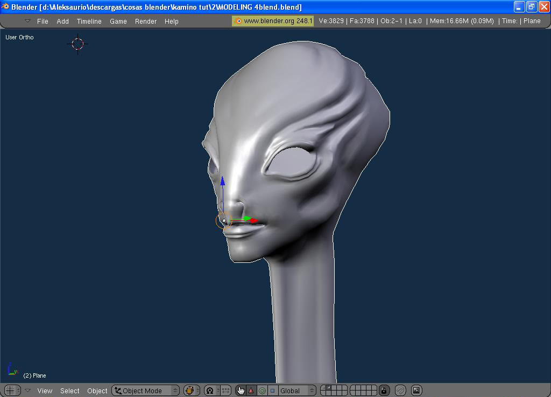The width and height of the screenshot is (551, 397).
Task: Select the rotate manipulator circle icon
Action: pos(262,391)
